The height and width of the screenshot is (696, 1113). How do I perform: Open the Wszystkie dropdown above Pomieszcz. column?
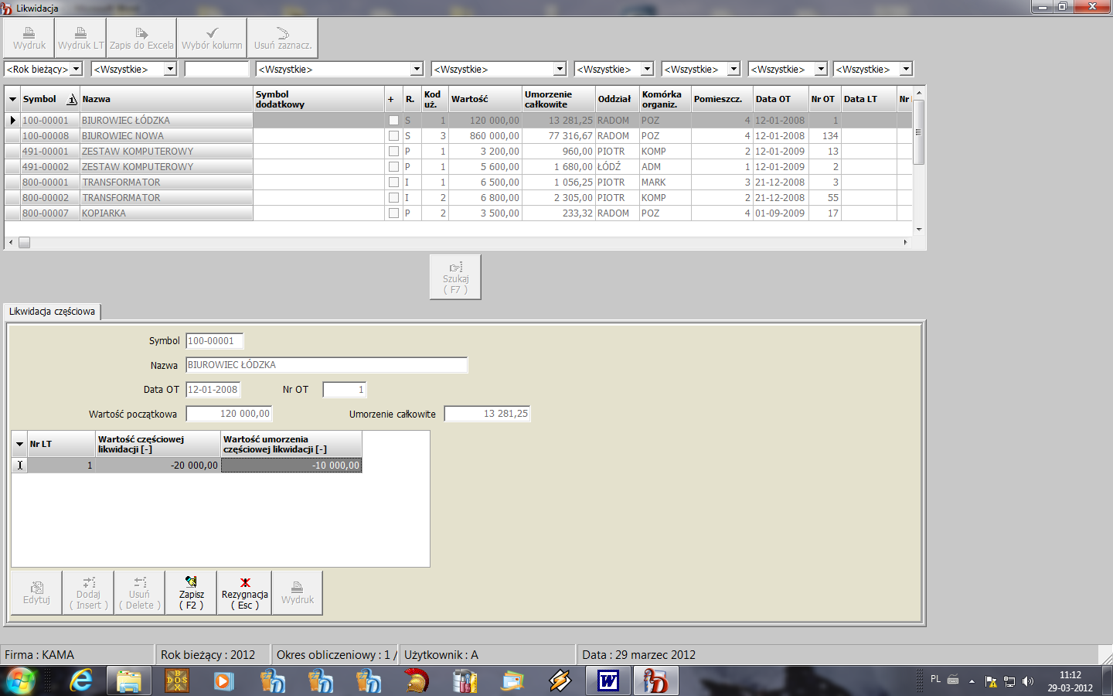point(734,69)
